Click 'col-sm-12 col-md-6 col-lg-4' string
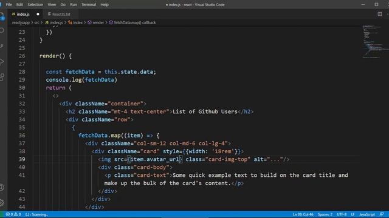This screenshot has width=389, height=218. (181, 144)
